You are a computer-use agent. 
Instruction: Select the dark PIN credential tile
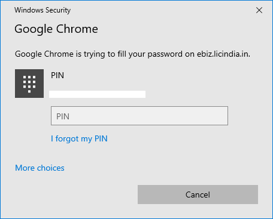[29, 84]
